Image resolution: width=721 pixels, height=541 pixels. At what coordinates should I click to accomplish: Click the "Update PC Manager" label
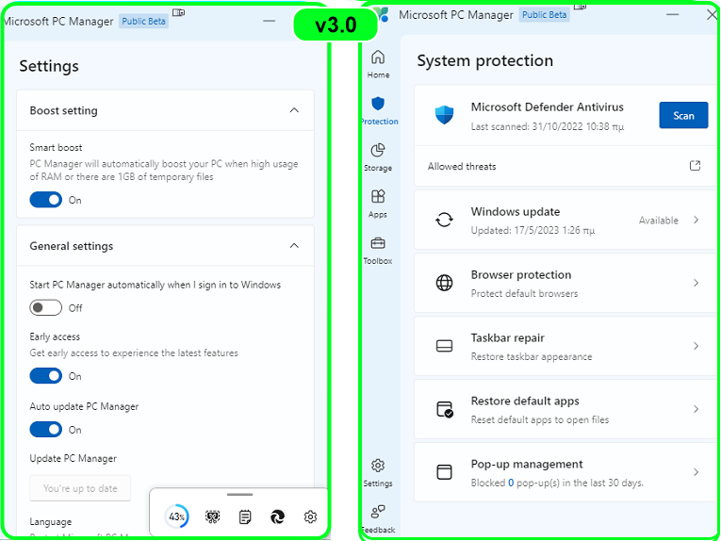pos(74,458)
